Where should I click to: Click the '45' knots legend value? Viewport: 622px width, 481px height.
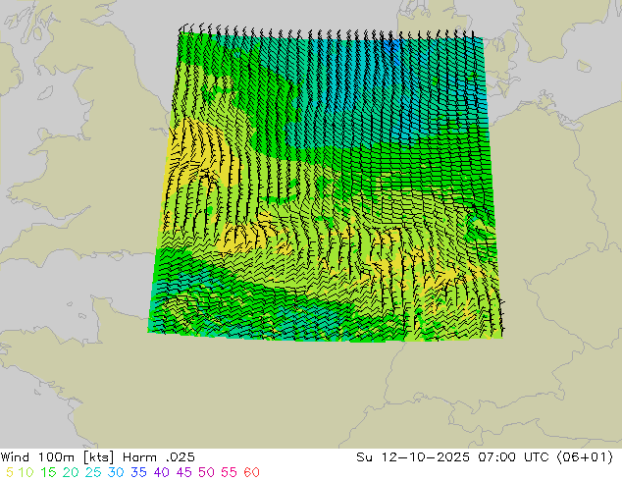click(x=183, y=472)
